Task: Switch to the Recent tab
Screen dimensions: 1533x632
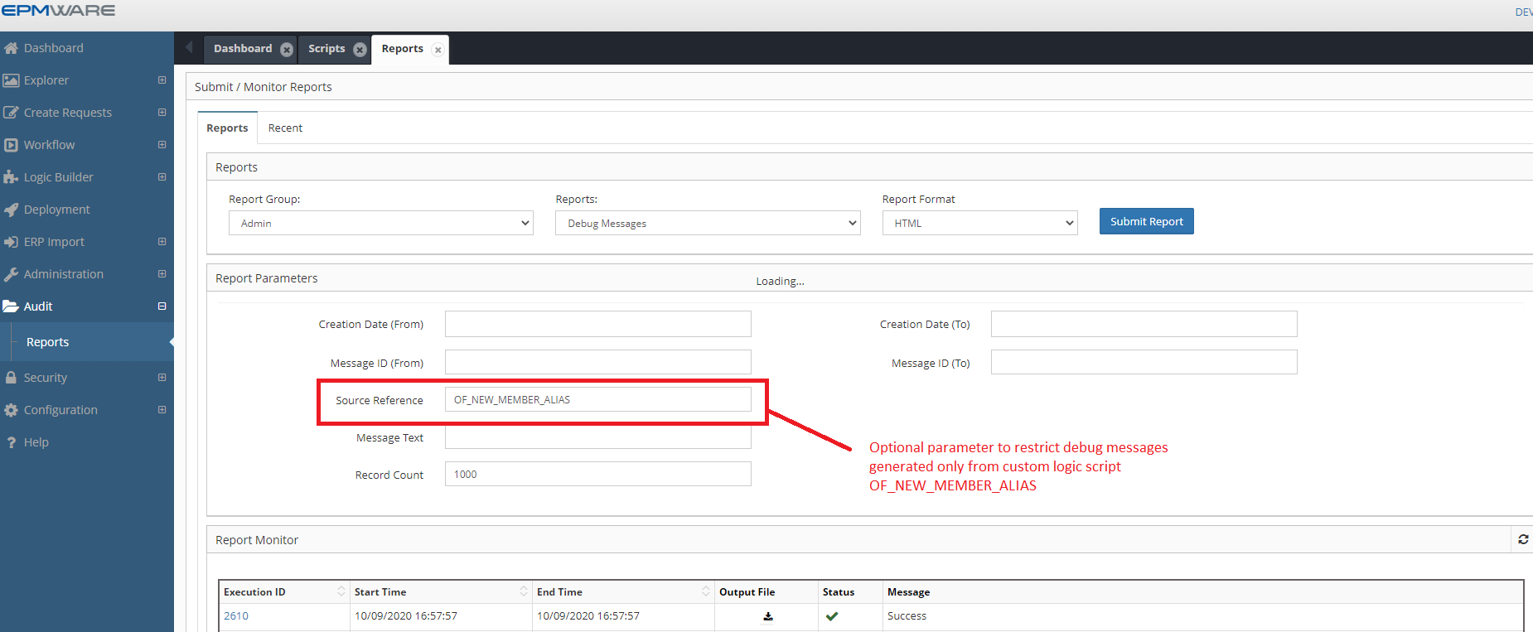Action: click(285, 128)
